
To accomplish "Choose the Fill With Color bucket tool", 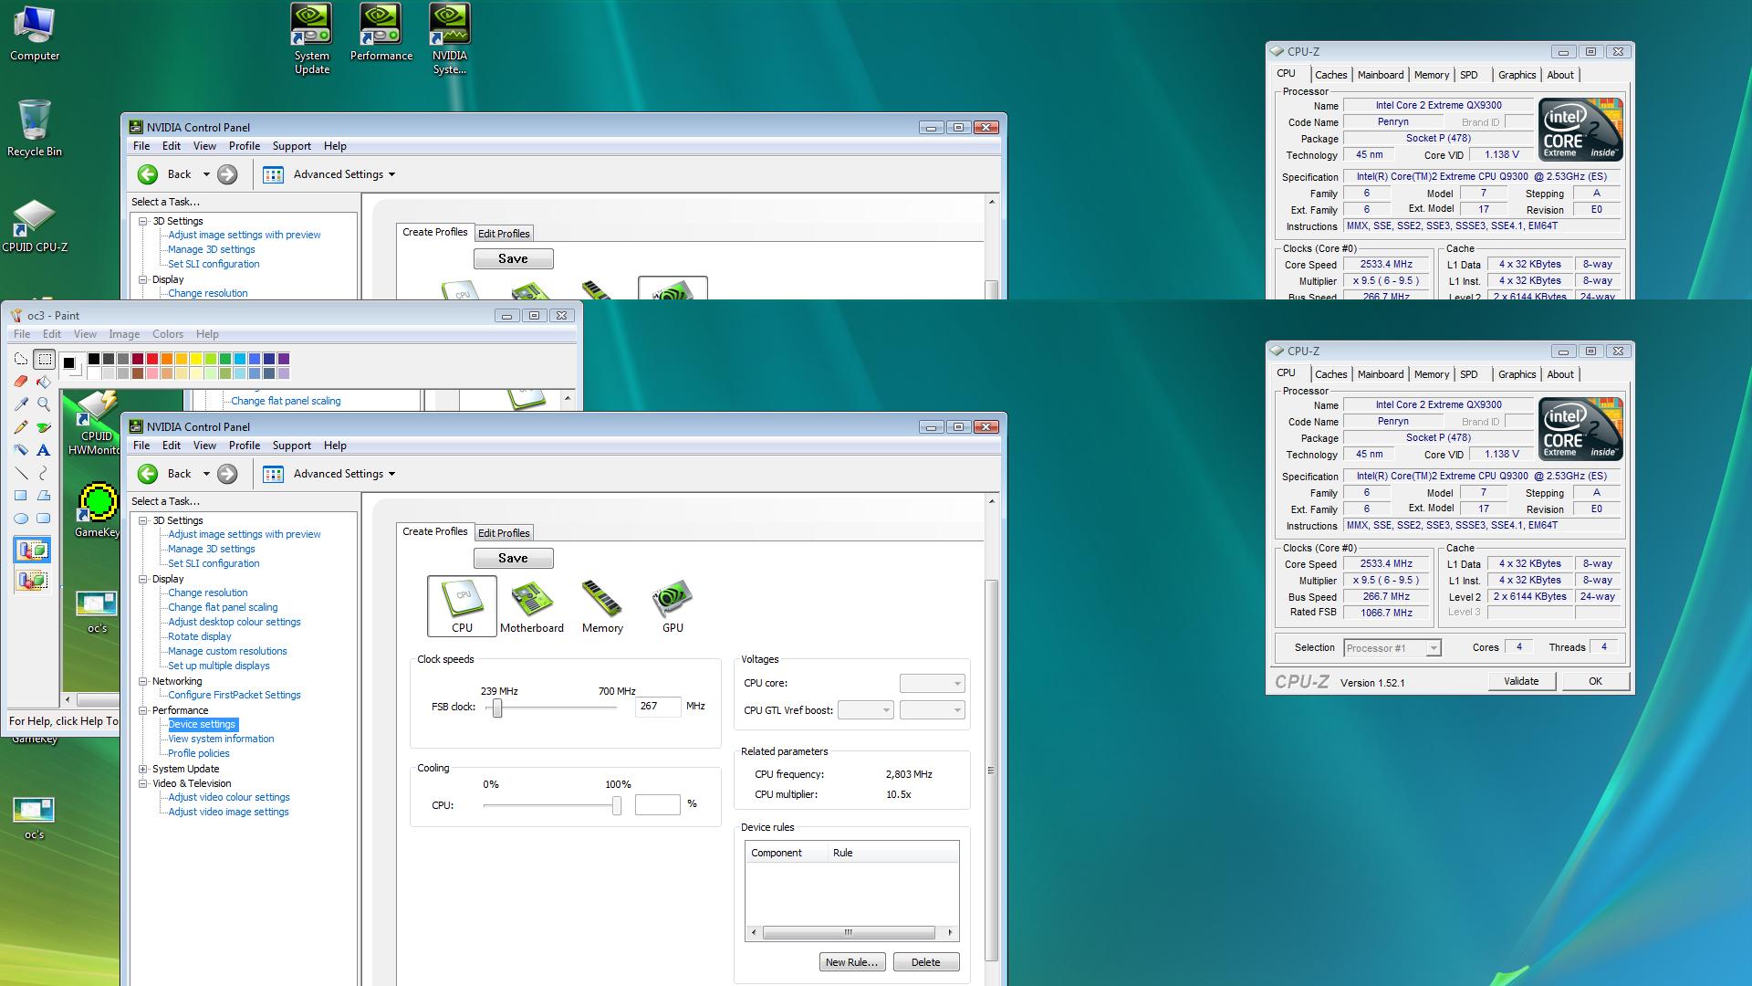I will pos(44,382).
